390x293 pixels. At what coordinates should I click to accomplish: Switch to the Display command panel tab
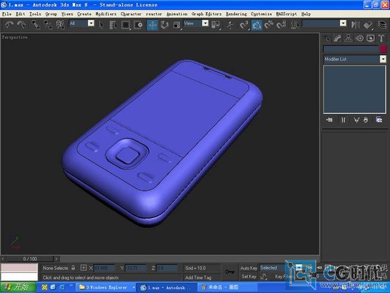click(370, 38)
